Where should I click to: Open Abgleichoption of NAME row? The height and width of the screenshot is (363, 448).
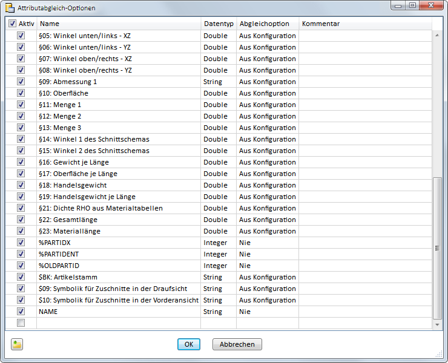(x=268, y=312)
